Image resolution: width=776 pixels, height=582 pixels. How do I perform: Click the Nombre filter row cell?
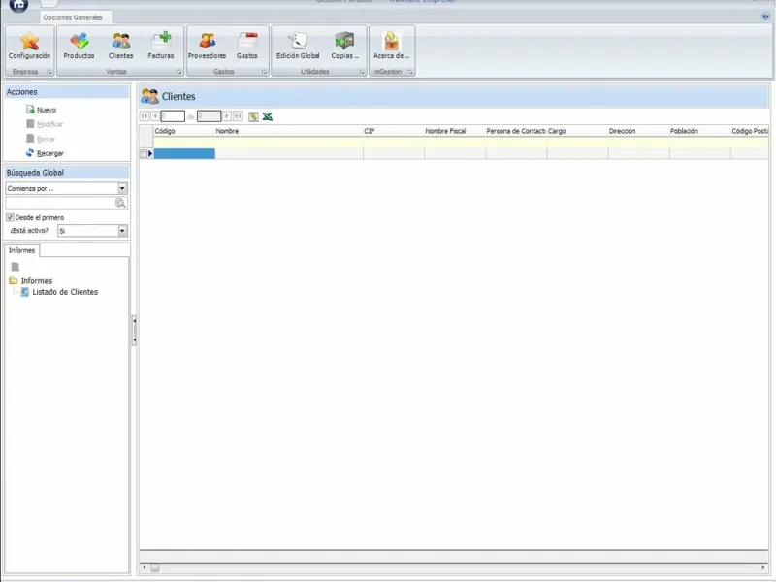point(288,143)
